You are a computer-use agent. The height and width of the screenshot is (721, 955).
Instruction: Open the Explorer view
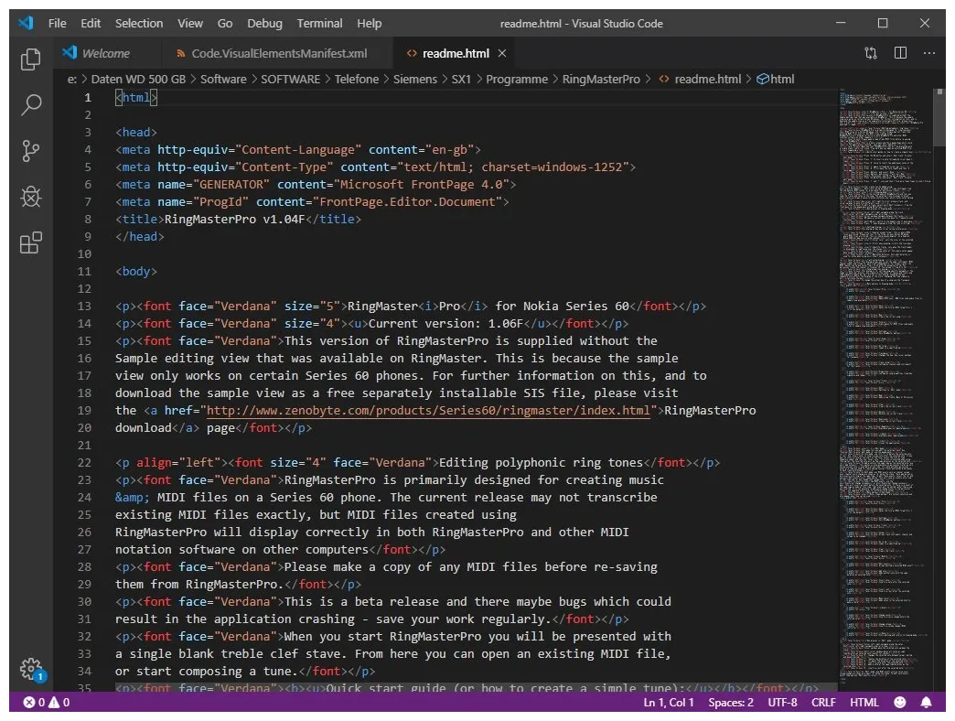click(30, 58)
